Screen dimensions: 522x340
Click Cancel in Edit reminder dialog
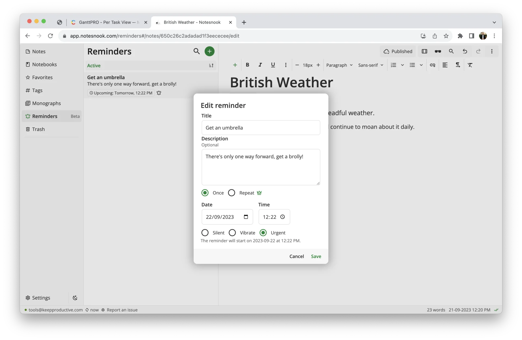point(296,256)
